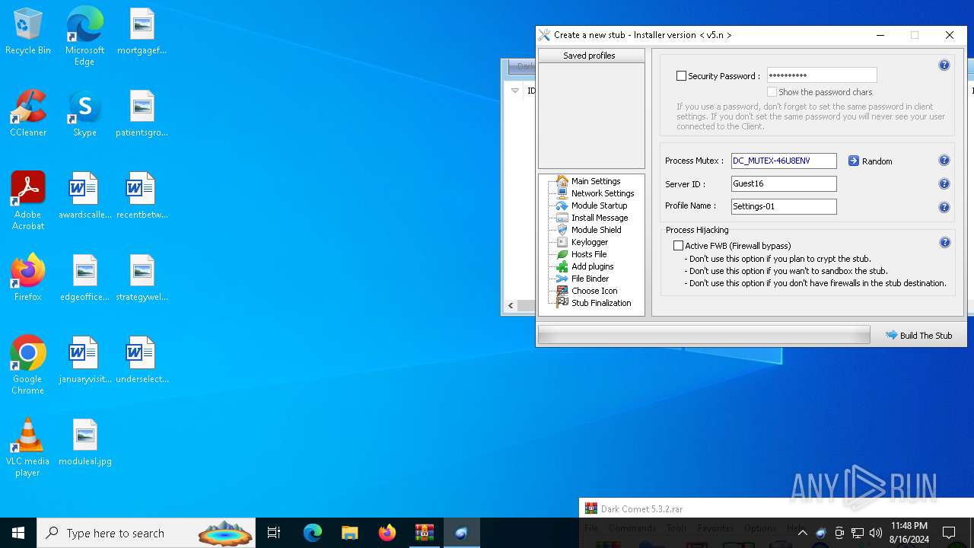Open Network Settings section
974x548 pixels.
coord(603,193)
